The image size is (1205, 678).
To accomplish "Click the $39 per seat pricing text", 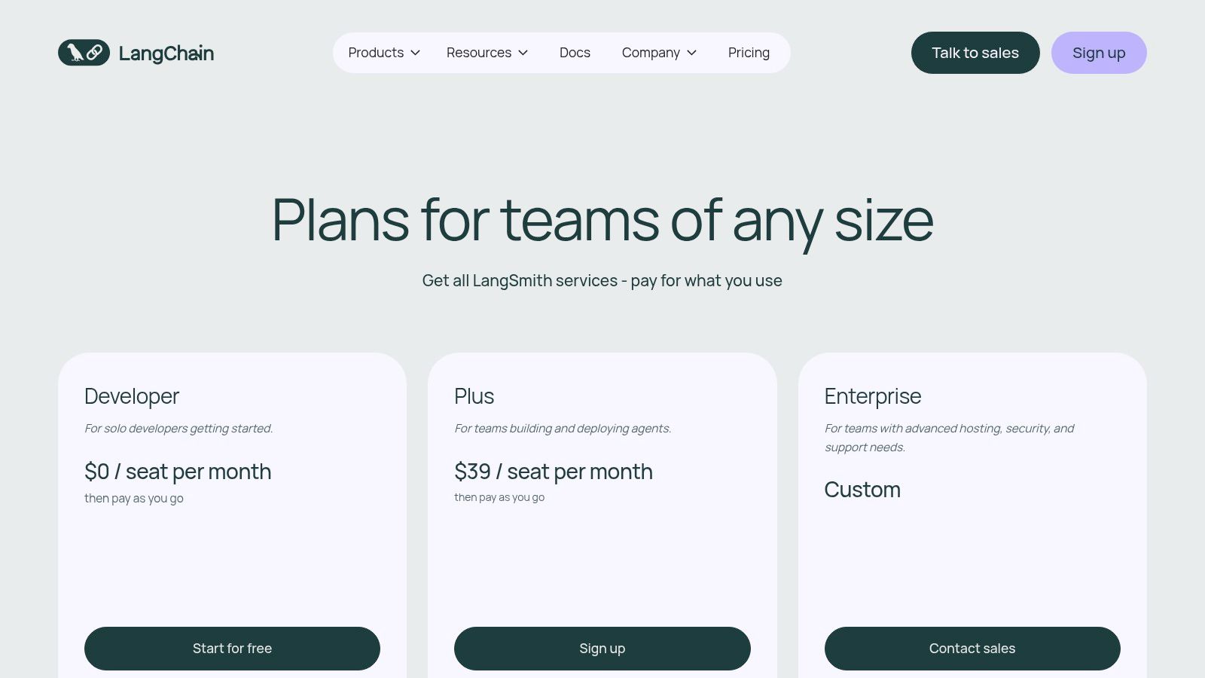I will coord(554,472).
